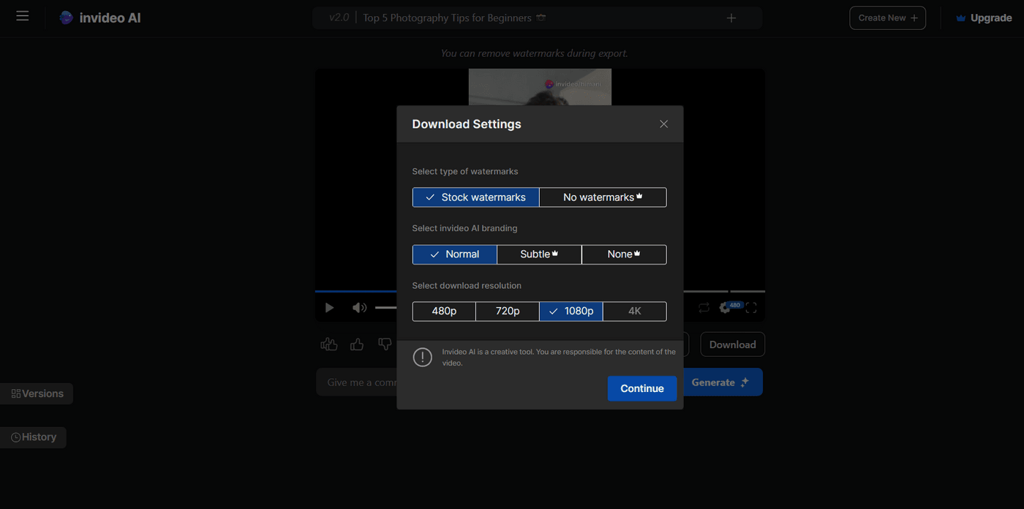Set branding to None
The height and width of the screenshot is (509, 1024).
tap(623, 254)
